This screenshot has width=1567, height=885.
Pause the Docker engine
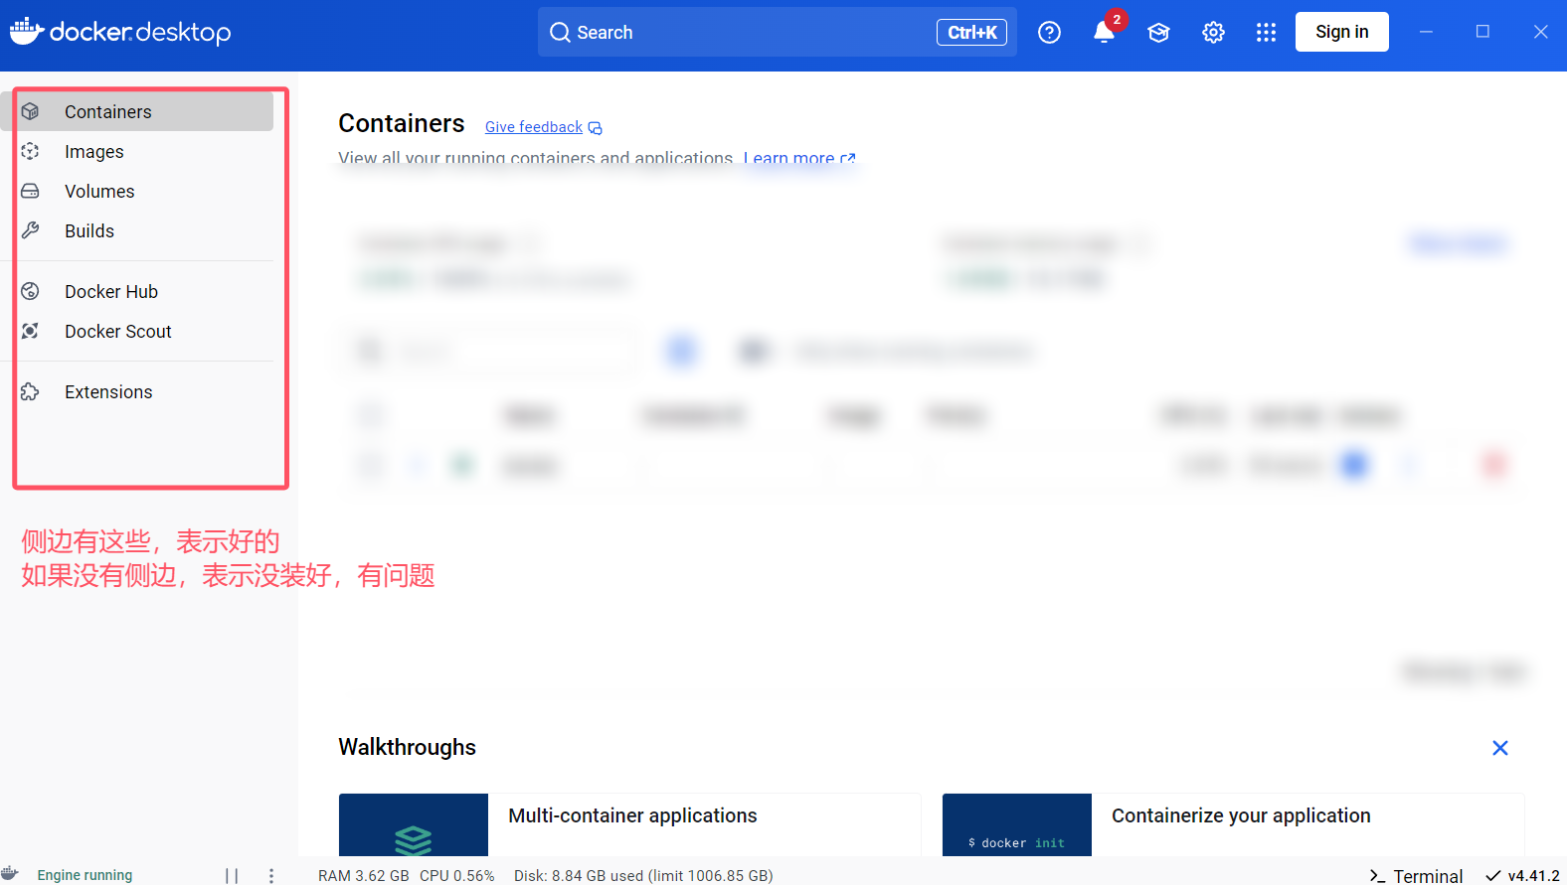coord(232,875)
